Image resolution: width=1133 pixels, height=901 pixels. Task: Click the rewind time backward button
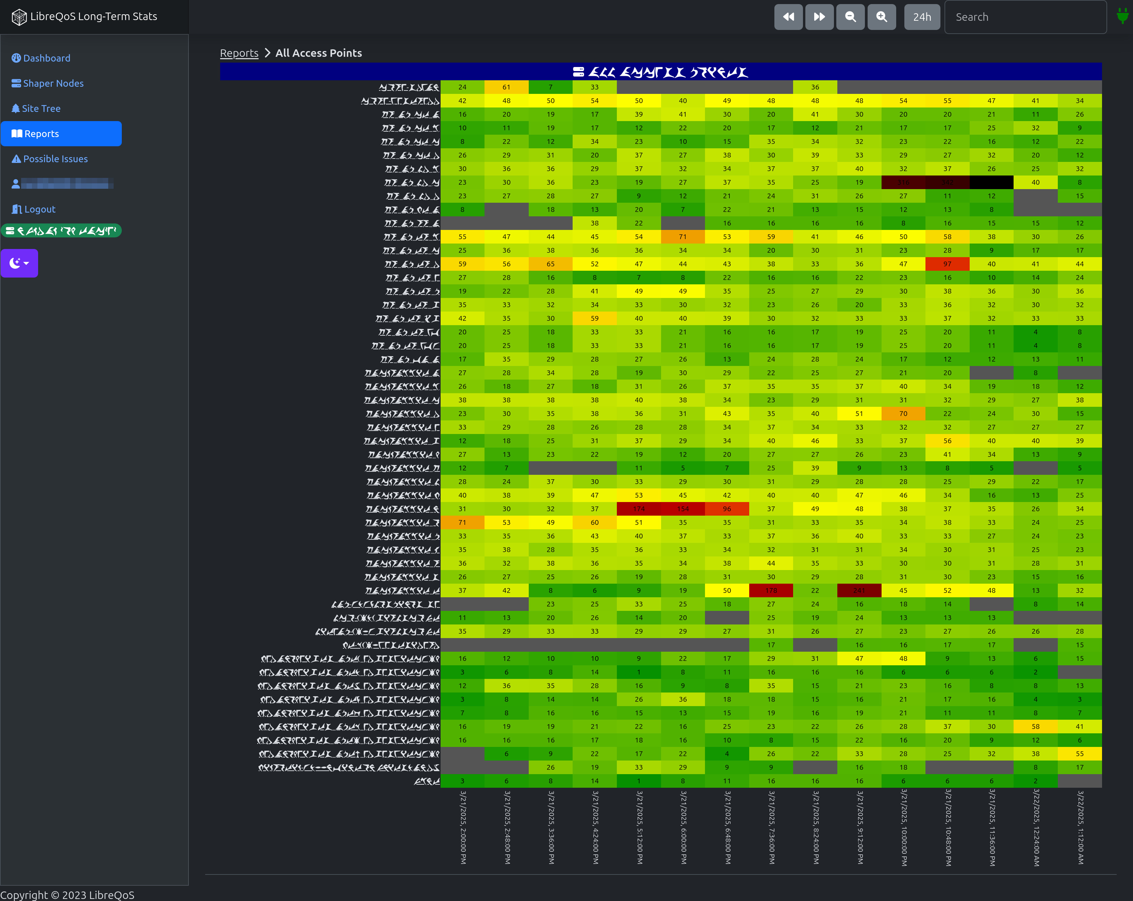coord(788,17)
